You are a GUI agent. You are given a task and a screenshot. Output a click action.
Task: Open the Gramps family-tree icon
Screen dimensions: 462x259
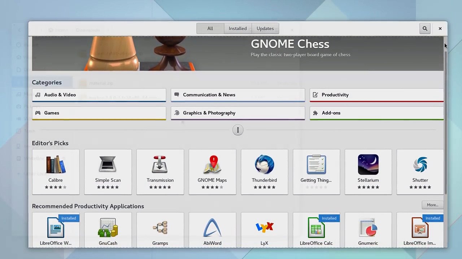[x=160, y=228]
